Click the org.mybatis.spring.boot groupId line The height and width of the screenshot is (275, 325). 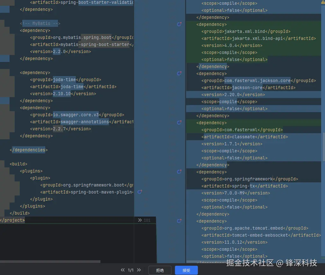click(82, 37)
